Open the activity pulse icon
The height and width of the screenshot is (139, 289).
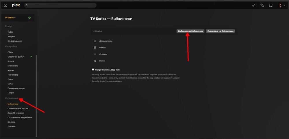tap(254, 5)
